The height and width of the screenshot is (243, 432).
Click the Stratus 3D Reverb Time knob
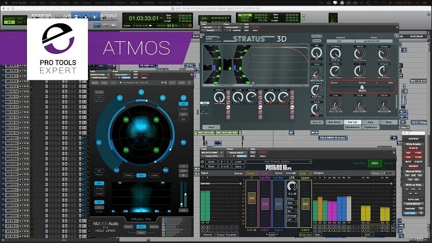[x=317, y=90]
